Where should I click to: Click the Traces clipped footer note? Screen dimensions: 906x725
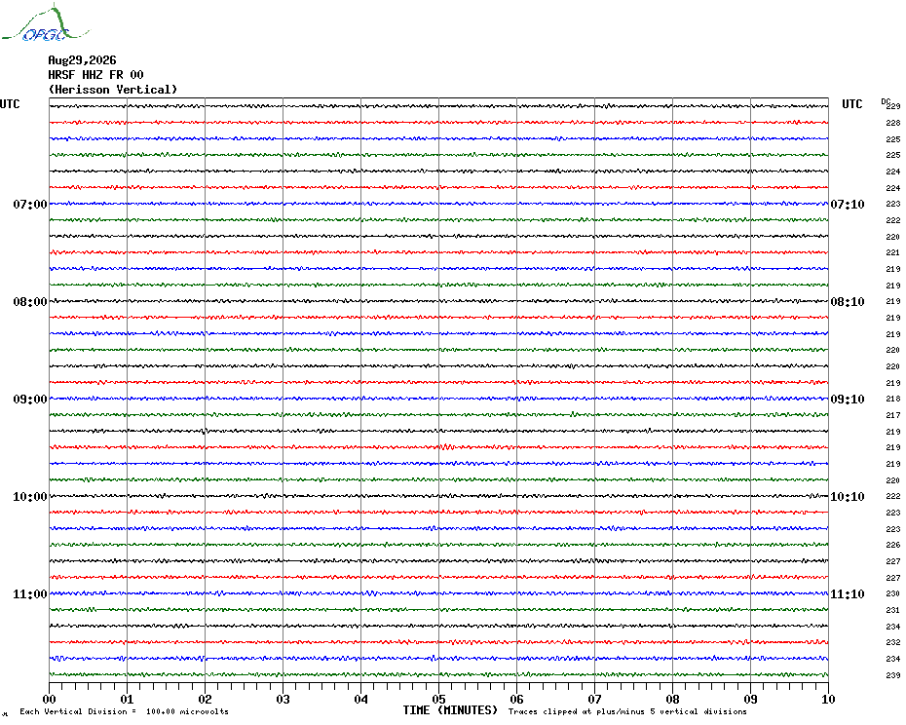(627, 711)
